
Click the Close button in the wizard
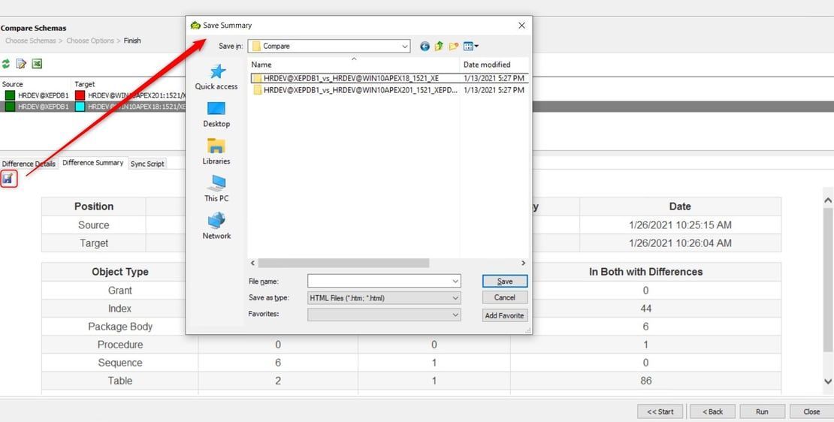point(811,411)
